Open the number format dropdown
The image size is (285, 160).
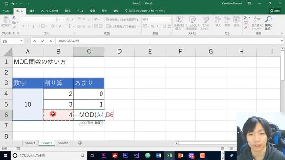click(x=170, y=20)
